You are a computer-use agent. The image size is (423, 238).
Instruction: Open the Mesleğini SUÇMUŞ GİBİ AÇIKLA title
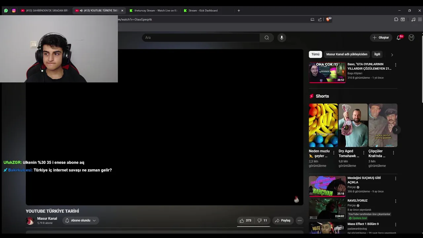click(364, 180)
